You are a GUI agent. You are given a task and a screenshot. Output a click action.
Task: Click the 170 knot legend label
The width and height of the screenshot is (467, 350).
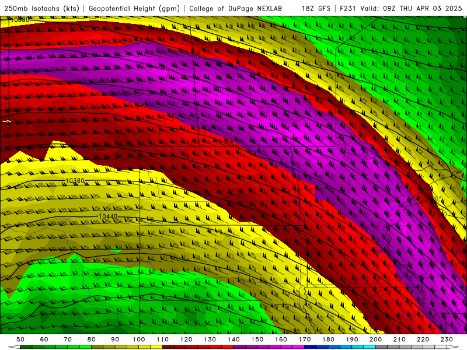coord(304,339)
